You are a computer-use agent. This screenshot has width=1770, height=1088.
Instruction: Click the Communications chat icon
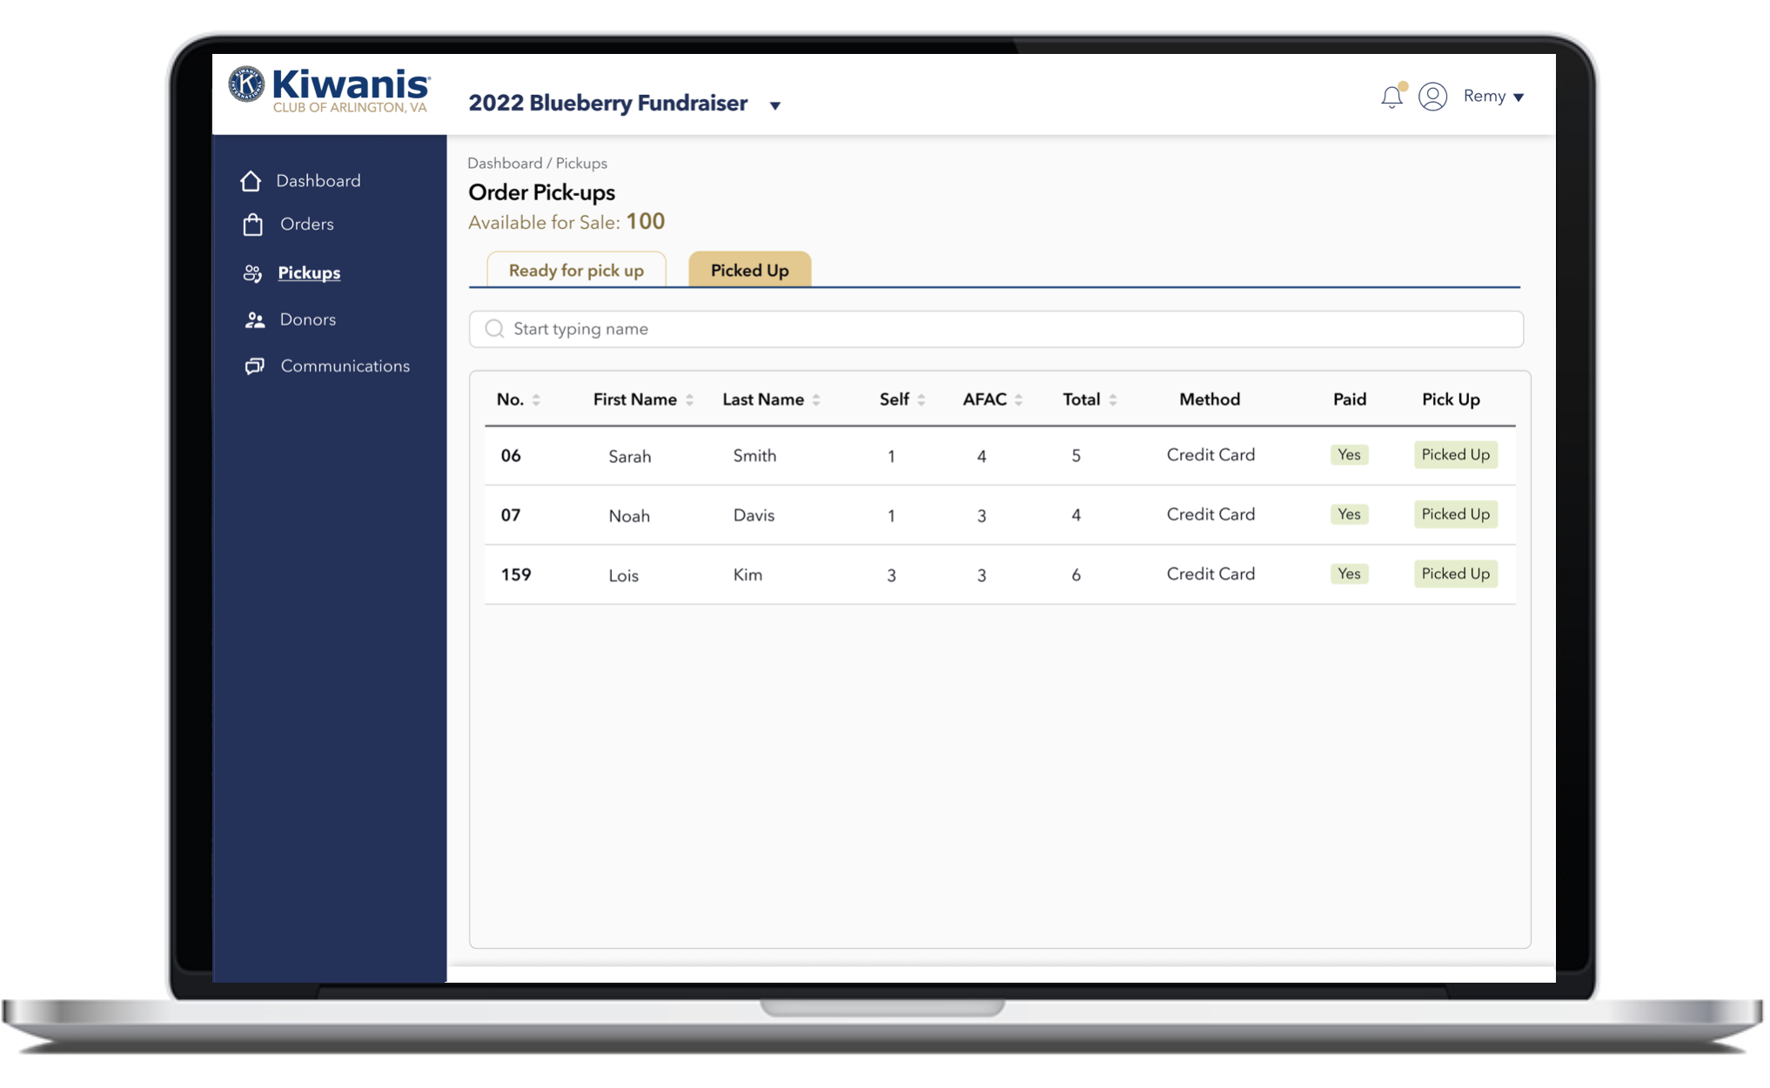pyautogui.click(x=254, y=366)
